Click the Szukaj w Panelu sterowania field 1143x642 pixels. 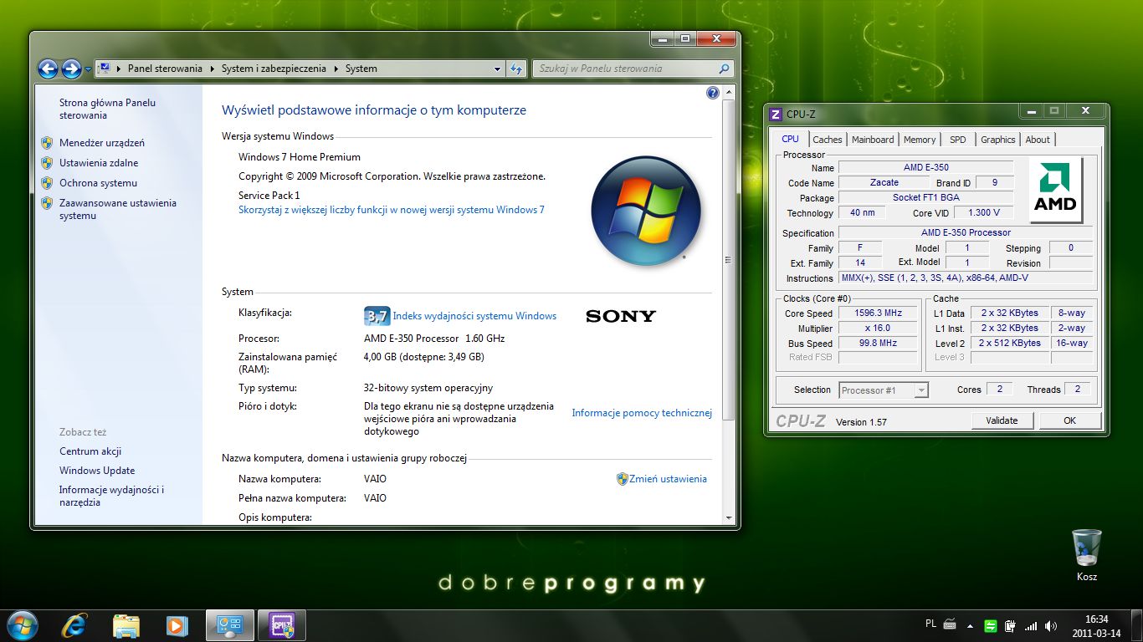tap(625, 69)
